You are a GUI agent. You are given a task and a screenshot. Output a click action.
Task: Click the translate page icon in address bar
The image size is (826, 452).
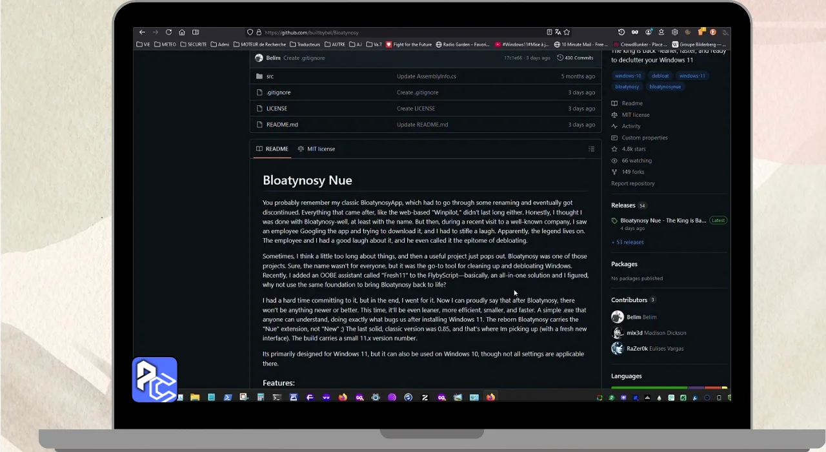click(x=558, y=32)
